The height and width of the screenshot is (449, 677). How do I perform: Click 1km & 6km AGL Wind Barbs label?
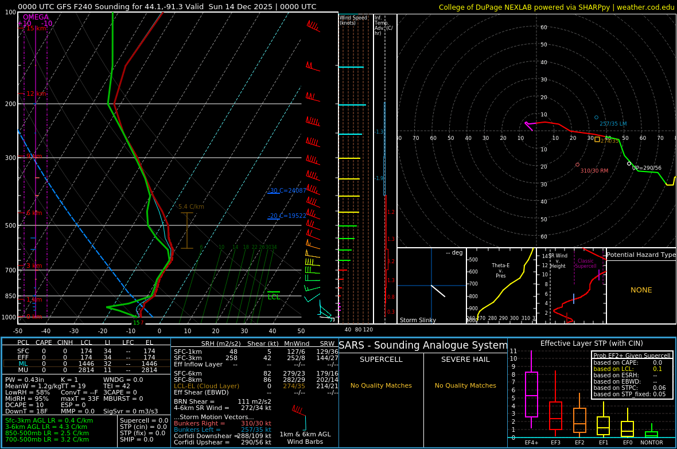[x=305, y=438]
